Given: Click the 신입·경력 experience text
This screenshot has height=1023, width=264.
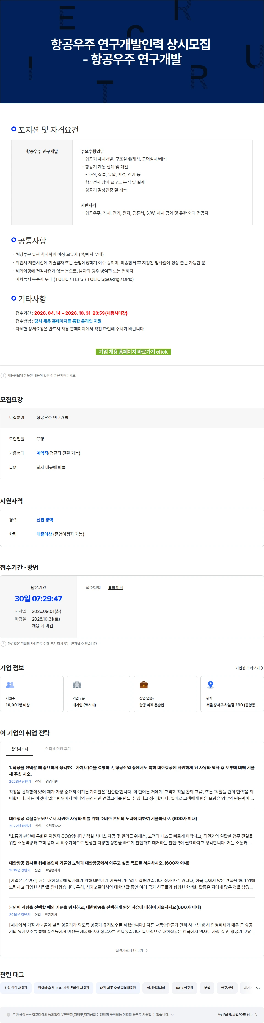Looking at the screenshot, I should click(x=45, y=519).
